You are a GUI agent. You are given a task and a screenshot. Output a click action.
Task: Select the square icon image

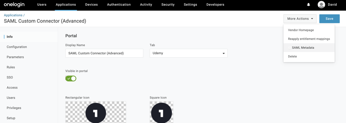click(161, 112)
